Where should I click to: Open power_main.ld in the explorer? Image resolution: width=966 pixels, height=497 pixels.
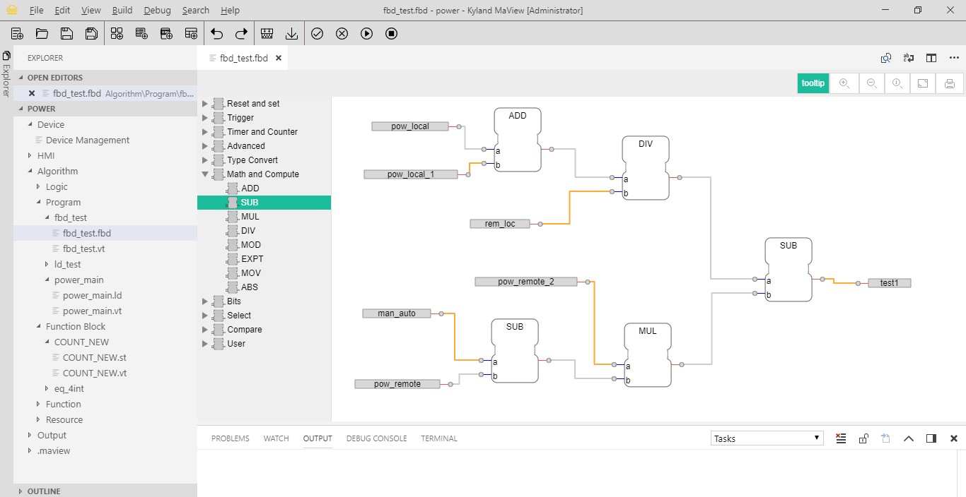pos(92,296)
